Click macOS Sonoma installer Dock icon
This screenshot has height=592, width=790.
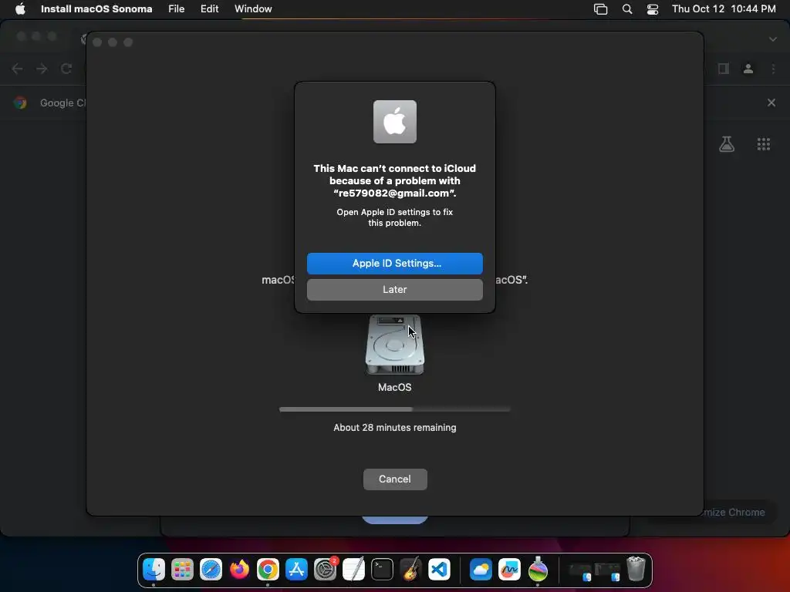tap(538, 569)
